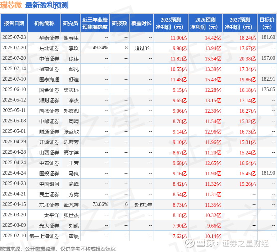This screenshot has width=277, height=252.
Task: Select the 2025-07-23 report date cell
Action: pos(14,37)
